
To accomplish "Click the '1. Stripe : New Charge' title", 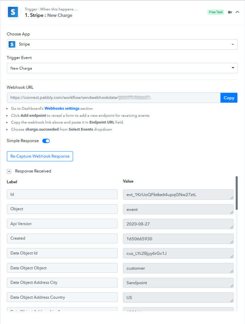I will tap(49, 15).
